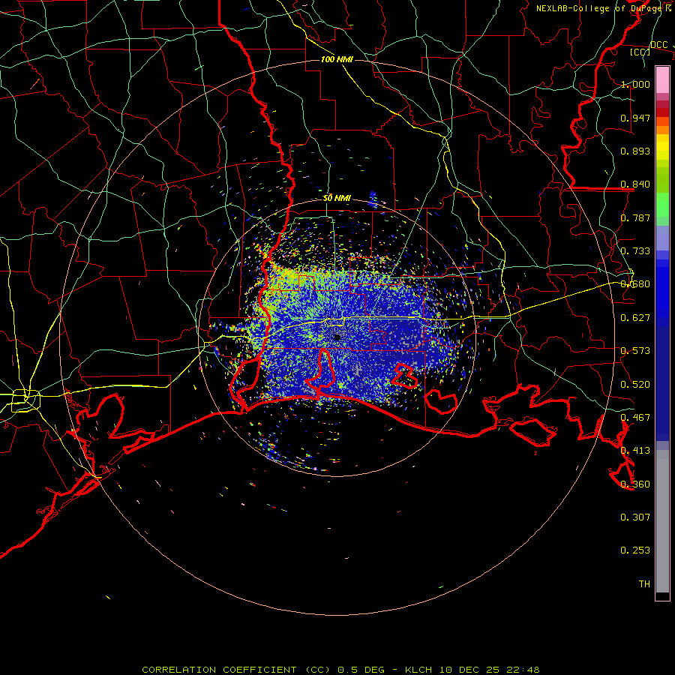
Task: Click the 0.520 scale value
Action: pos(635,385)
